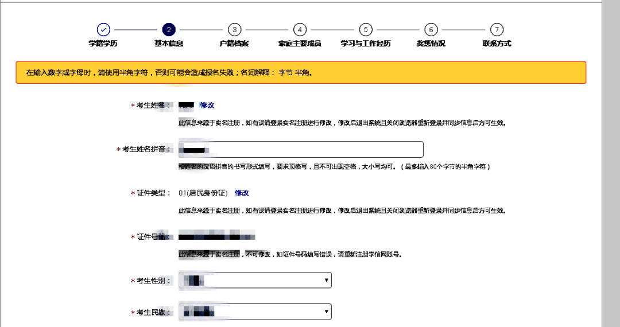The image size is (620, 327).
Task: Click 修改 link beside 考生姓名
Action: click(207, 106)
